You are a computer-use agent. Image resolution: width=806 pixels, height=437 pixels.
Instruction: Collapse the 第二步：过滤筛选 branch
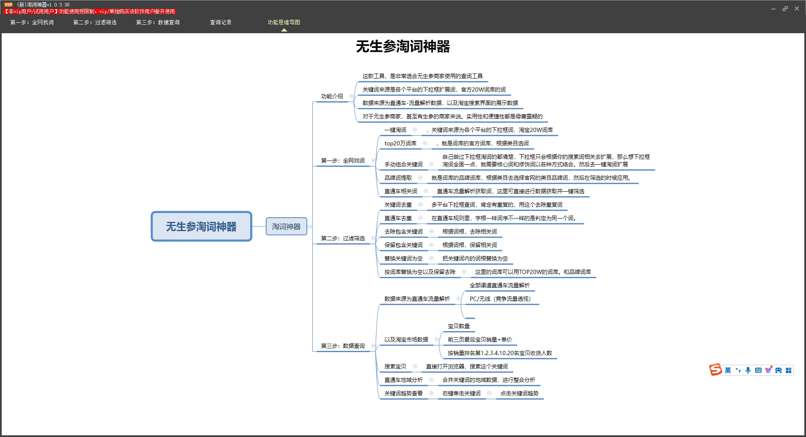pos(373,238)
